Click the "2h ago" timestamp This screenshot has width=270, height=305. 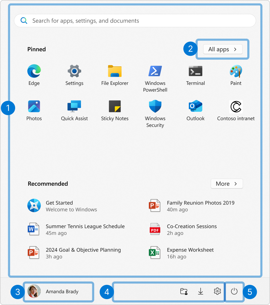(x=175, y=233)
